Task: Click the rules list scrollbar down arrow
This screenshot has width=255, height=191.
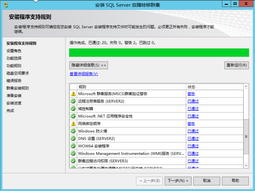Action: point(246,166)
